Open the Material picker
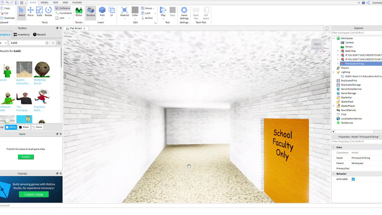 124,12
